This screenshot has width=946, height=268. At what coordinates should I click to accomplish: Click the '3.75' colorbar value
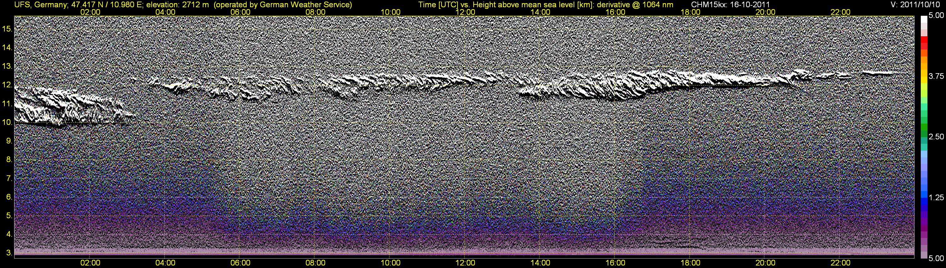936,76
